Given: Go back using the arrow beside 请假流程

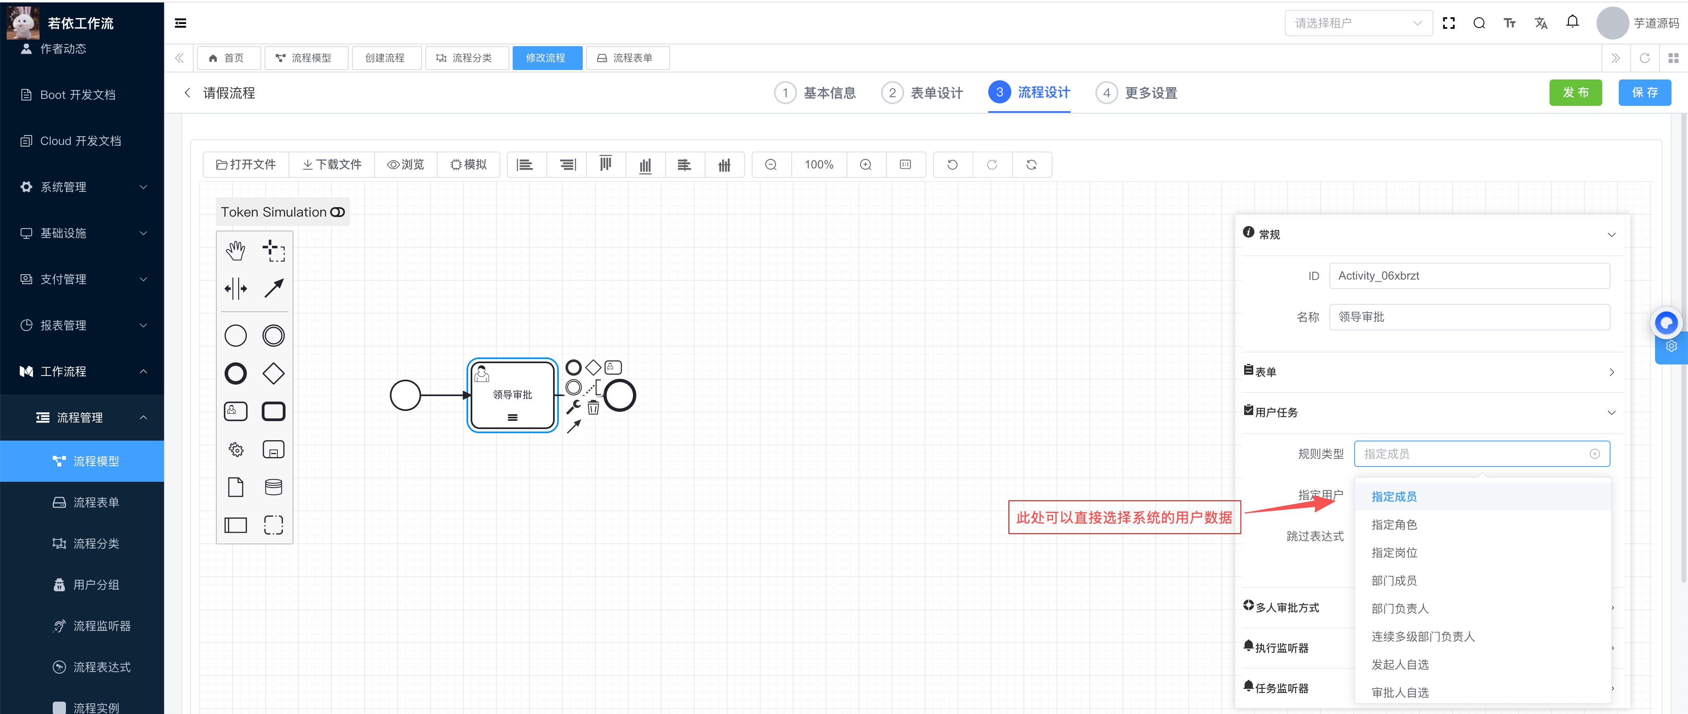Looking at the screenshot, I should click(188, 92).
